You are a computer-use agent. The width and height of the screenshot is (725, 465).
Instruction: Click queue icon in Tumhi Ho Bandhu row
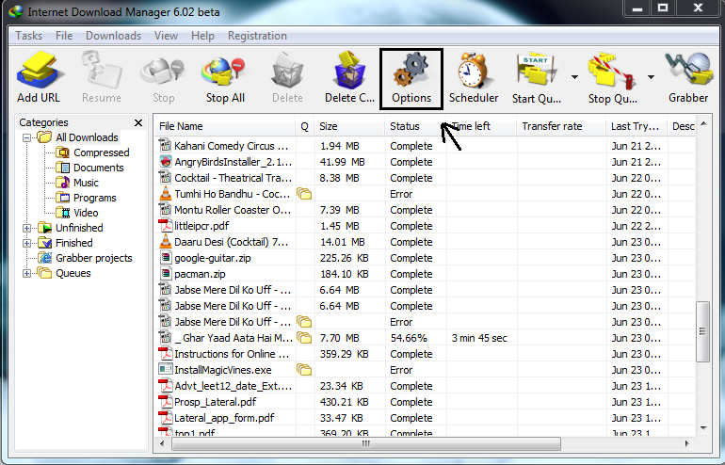[x=304, y=194]
